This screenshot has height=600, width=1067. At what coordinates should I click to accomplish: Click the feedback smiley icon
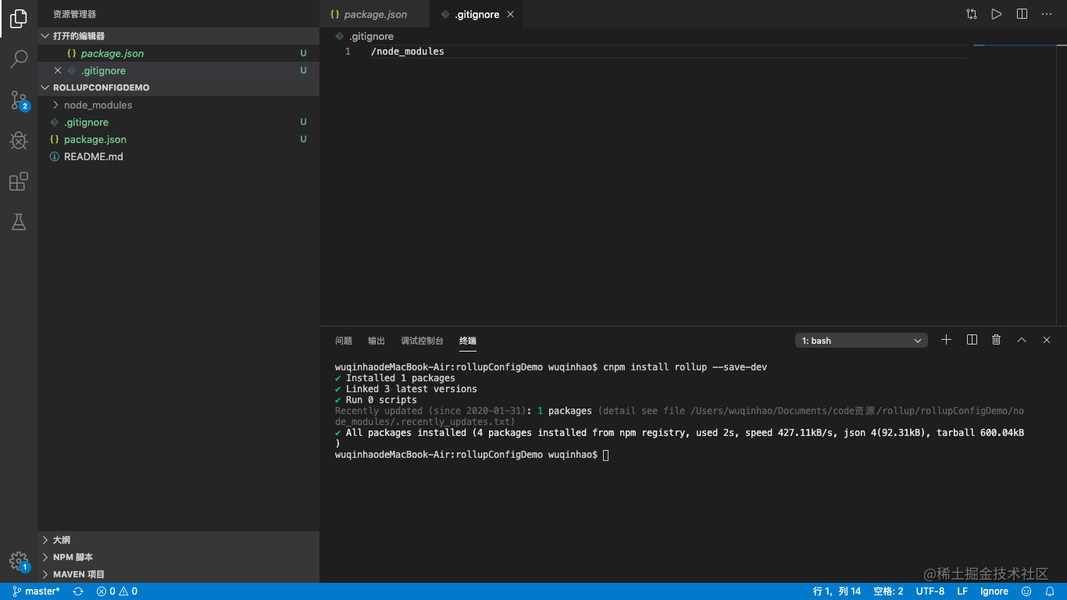1026,591
